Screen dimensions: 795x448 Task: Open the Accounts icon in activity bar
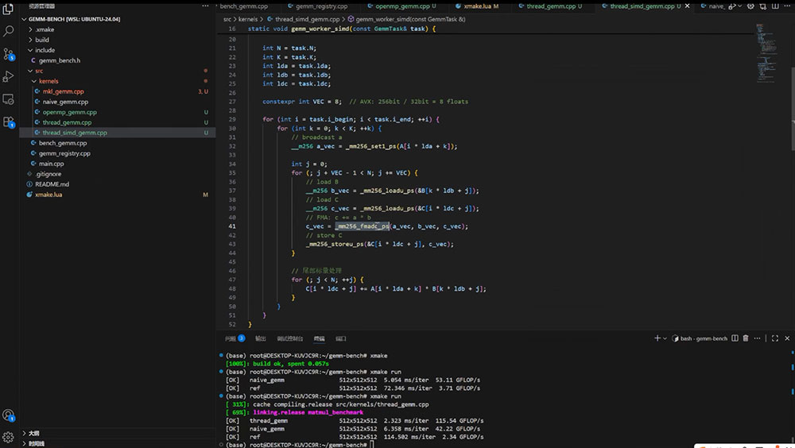(8, 415)
